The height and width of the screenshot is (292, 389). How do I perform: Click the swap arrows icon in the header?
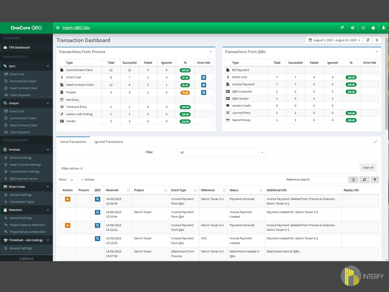[x=342, y=28]
